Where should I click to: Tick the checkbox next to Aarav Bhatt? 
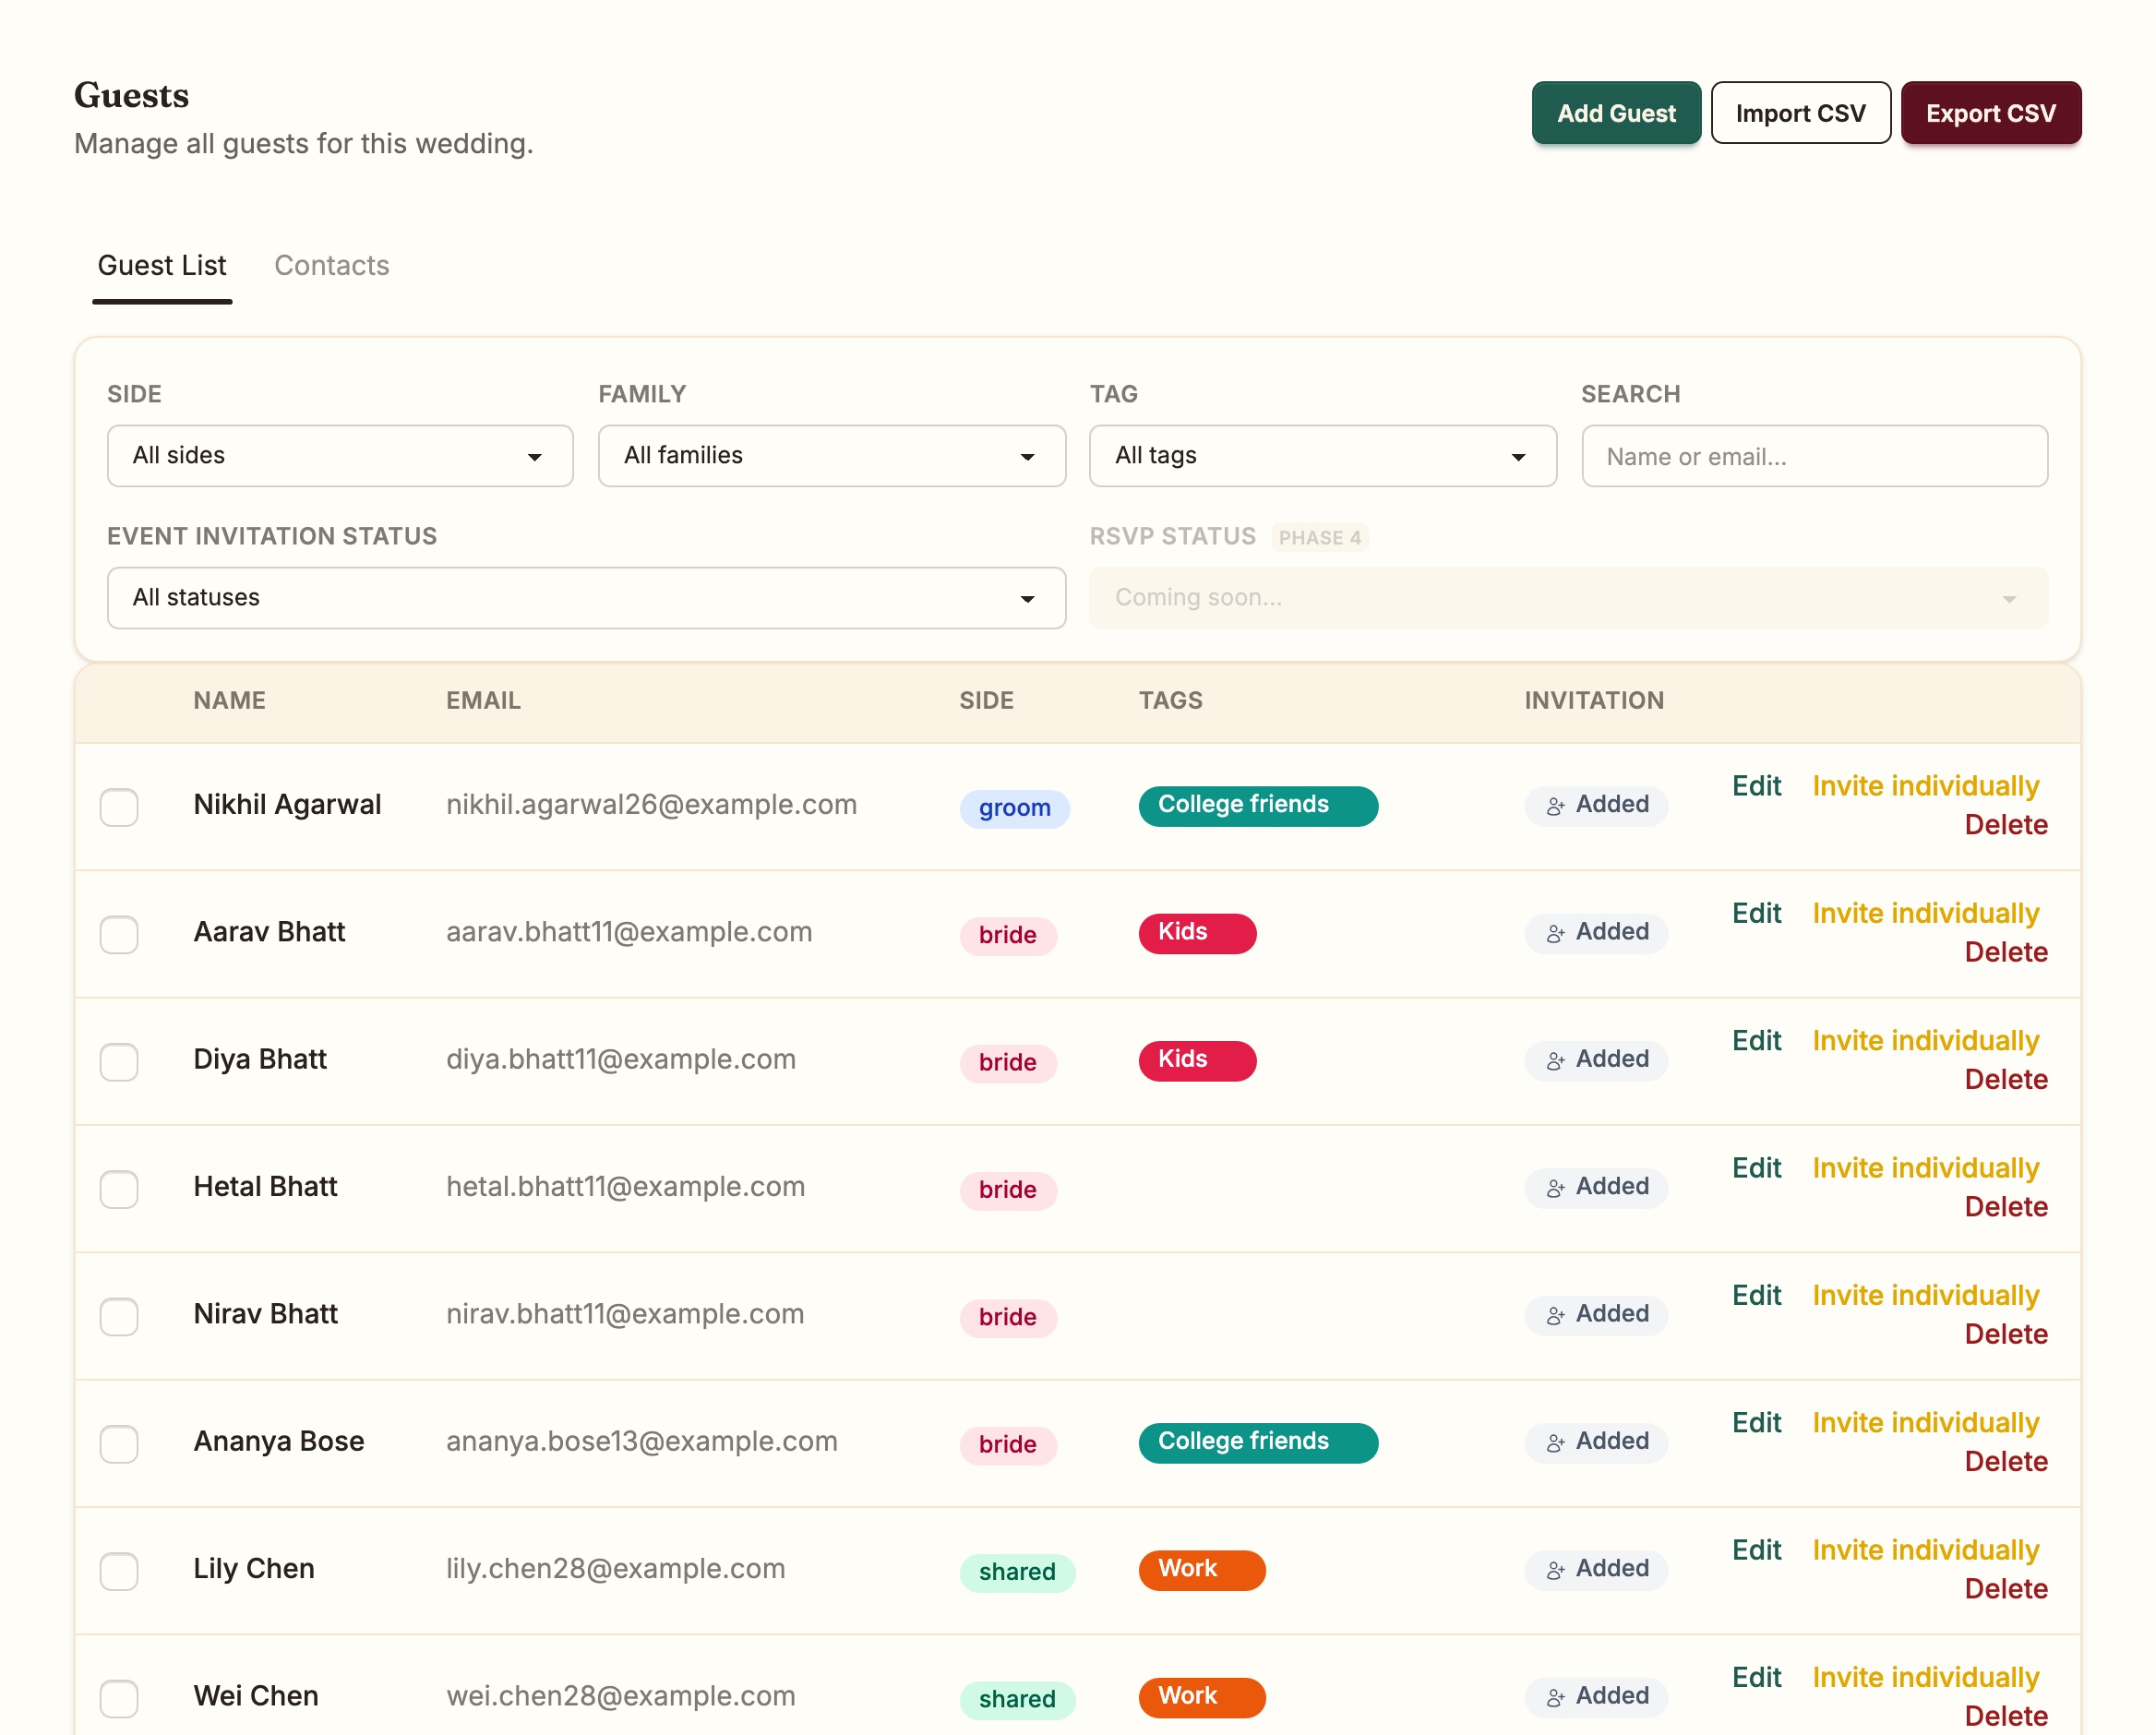click(x=119, y=934)
